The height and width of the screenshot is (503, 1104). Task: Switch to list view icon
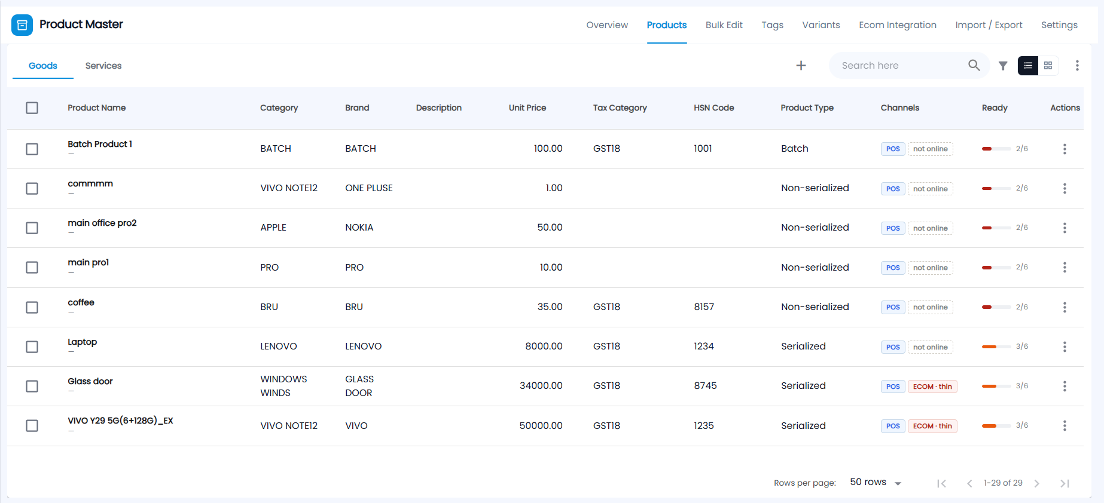click(x=1028, y=66)
